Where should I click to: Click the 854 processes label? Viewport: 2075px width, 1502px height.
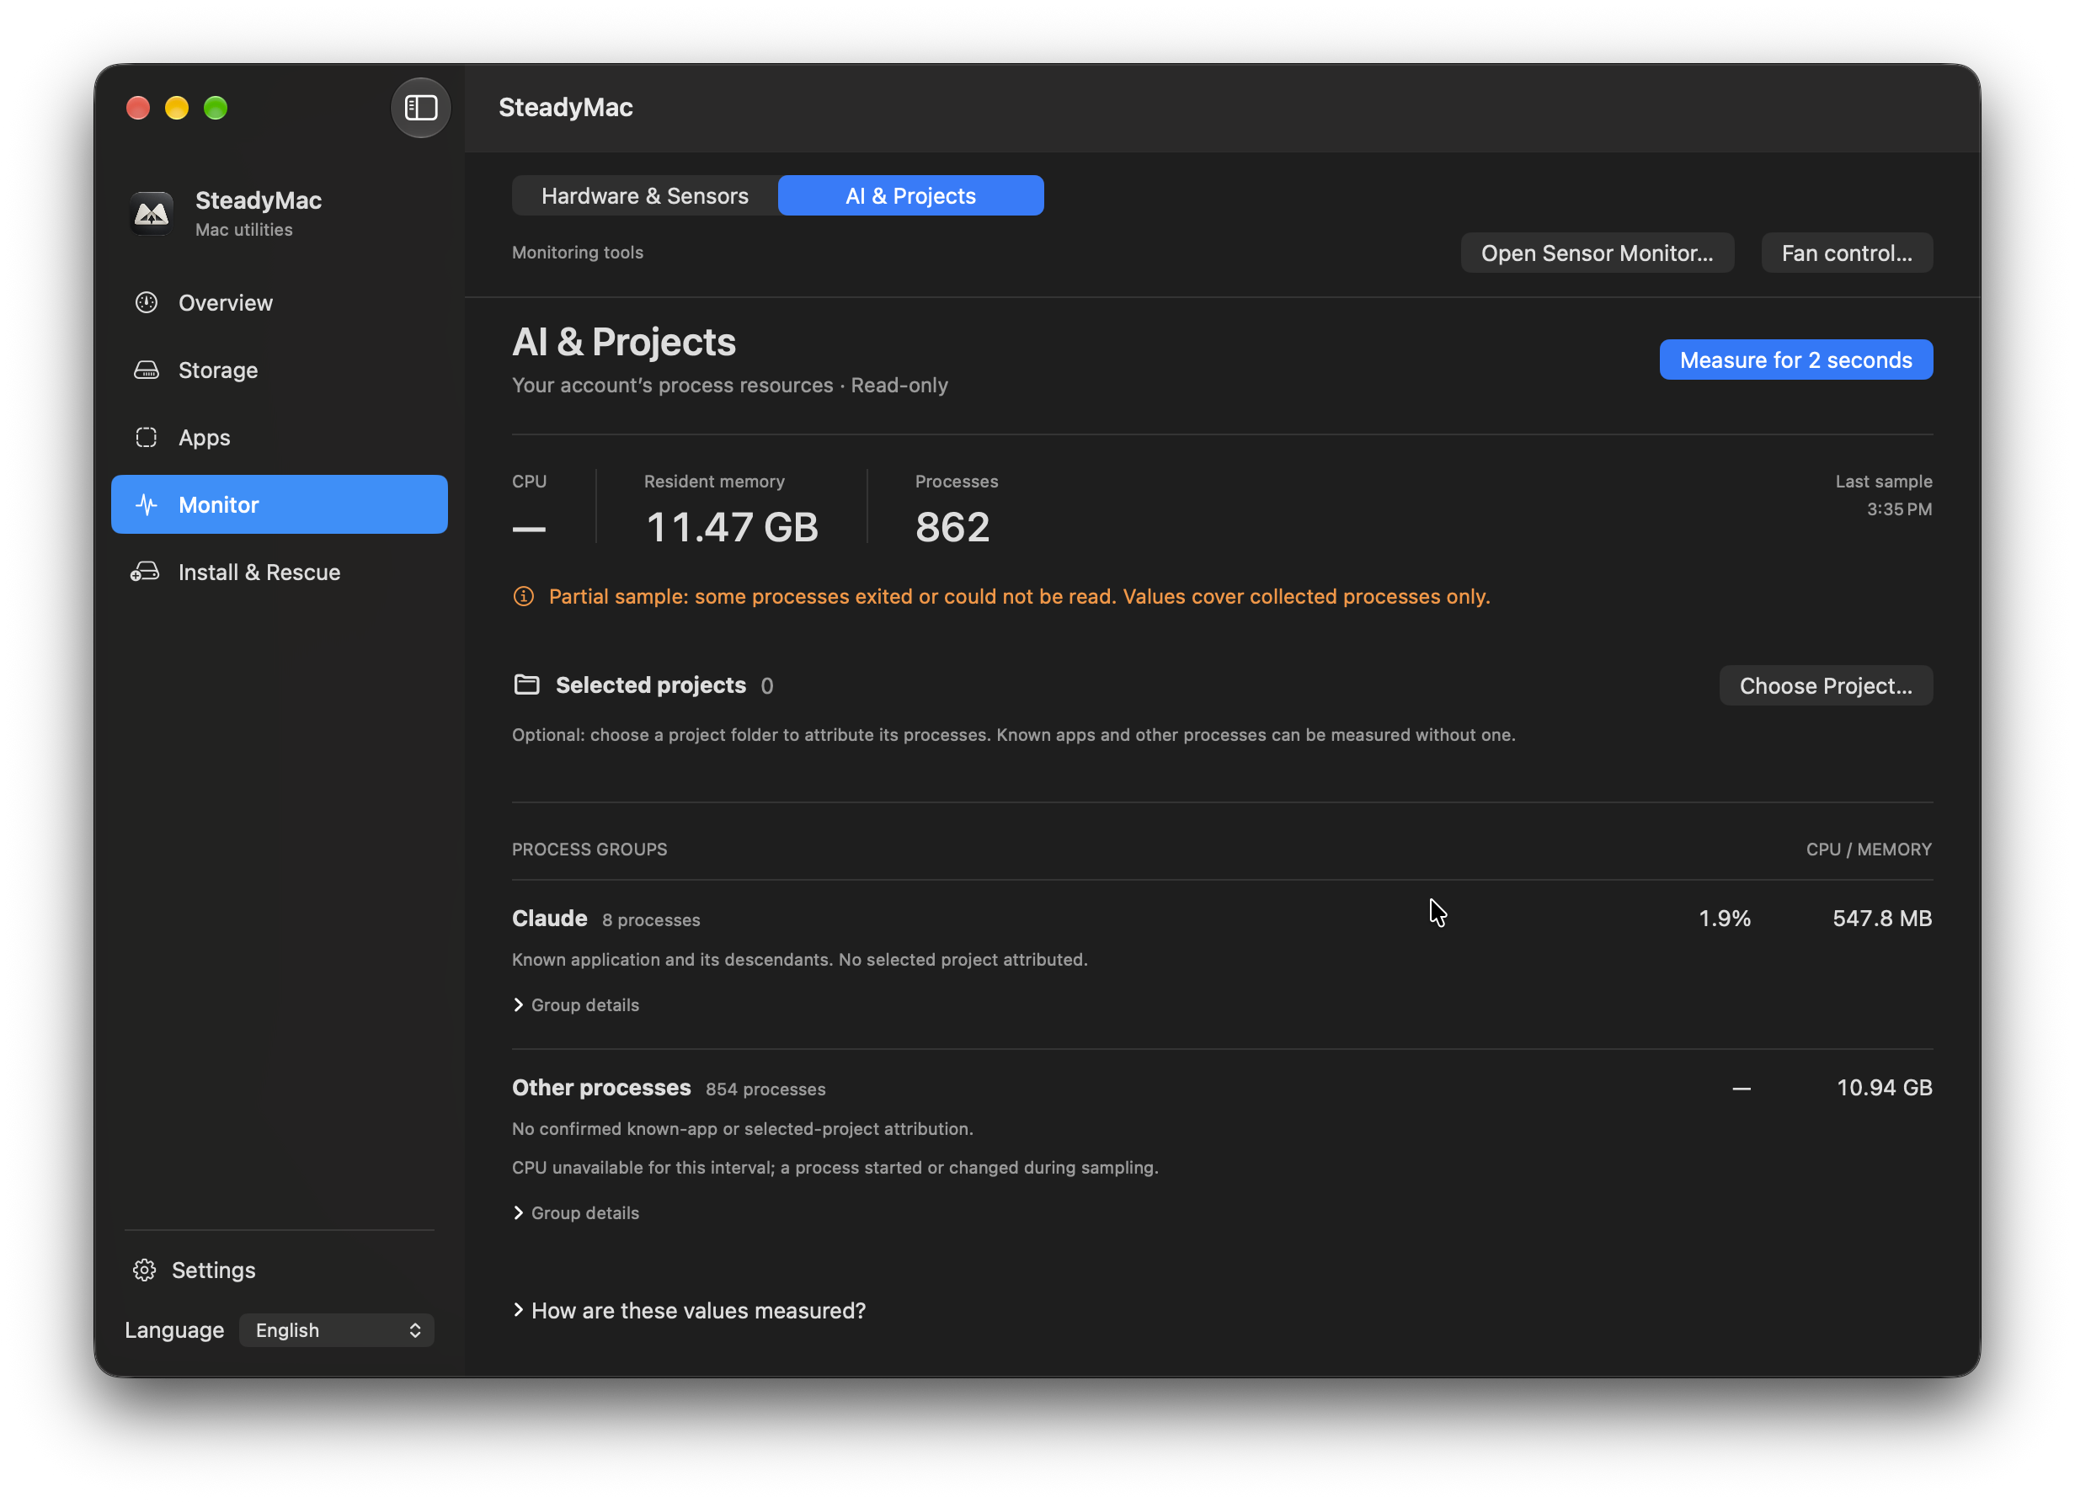pos(765,1090)
